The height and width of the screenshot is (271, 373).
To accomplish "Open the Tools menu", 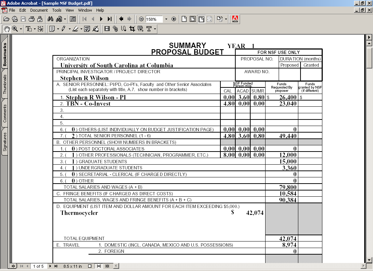I will pyautogui.click(x=57, y=10).
